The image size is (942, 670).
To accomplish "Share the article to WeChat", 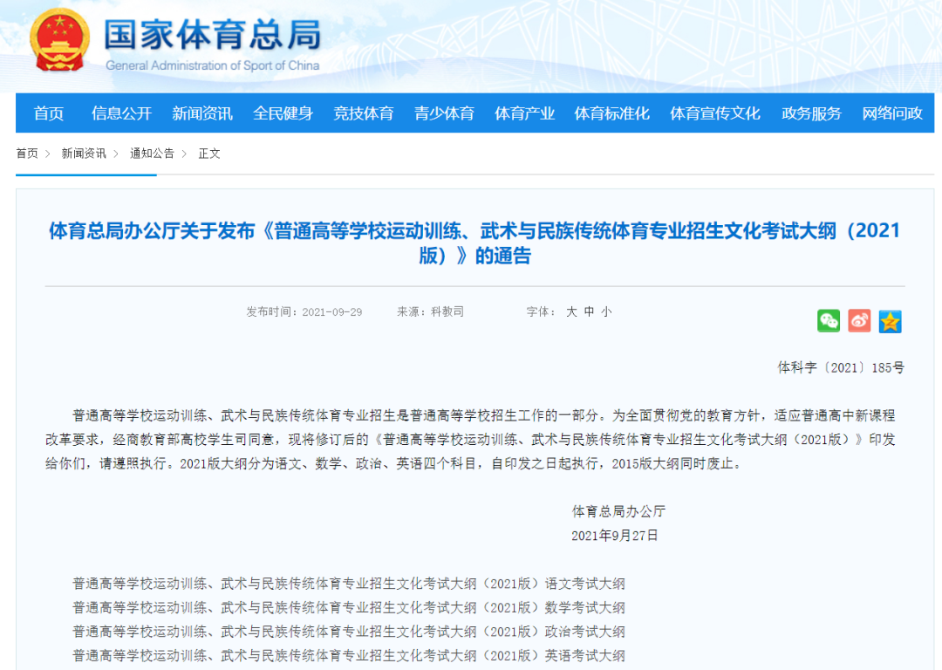I will 829,321.
